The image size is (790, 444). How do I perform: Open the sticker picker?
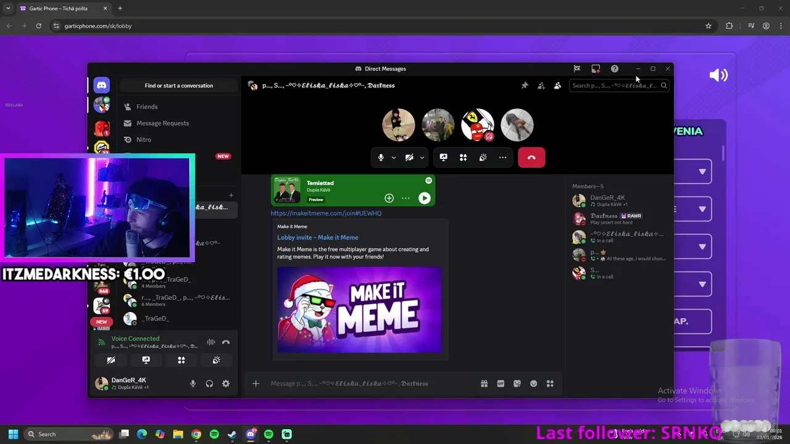click(x=517, y=384)
